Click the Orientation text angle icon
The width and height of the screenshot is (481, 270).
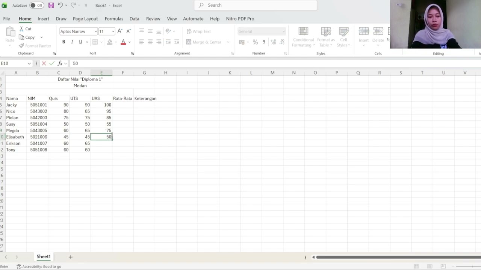[168, 31]
